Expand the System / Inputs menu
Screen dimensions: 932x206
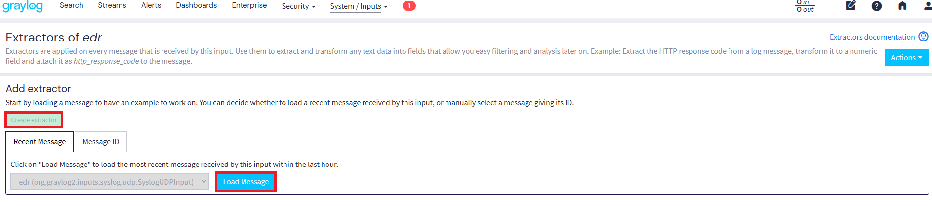359,6
